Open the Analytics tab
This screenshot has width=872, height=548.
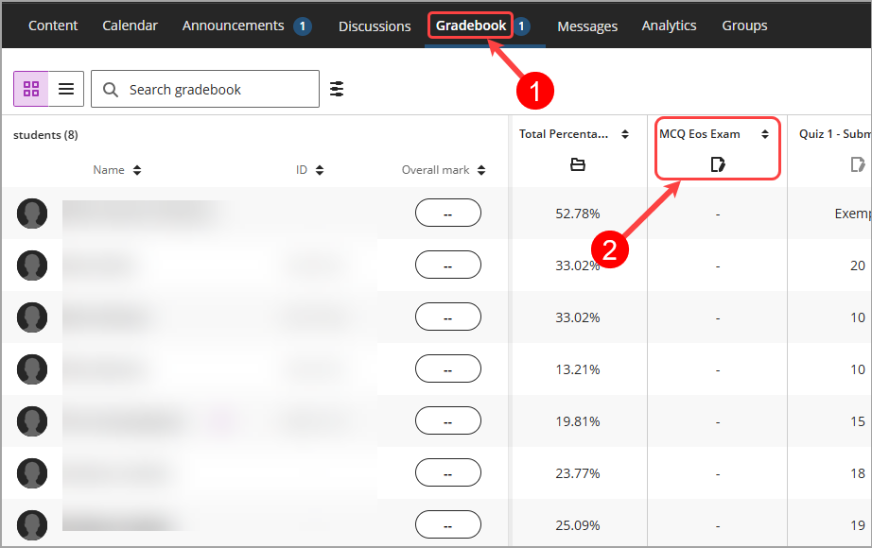[669, 26]
